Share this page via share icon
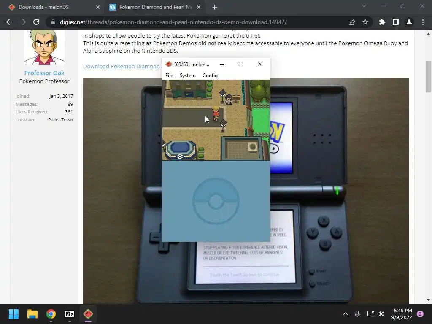 click(352, 22)
